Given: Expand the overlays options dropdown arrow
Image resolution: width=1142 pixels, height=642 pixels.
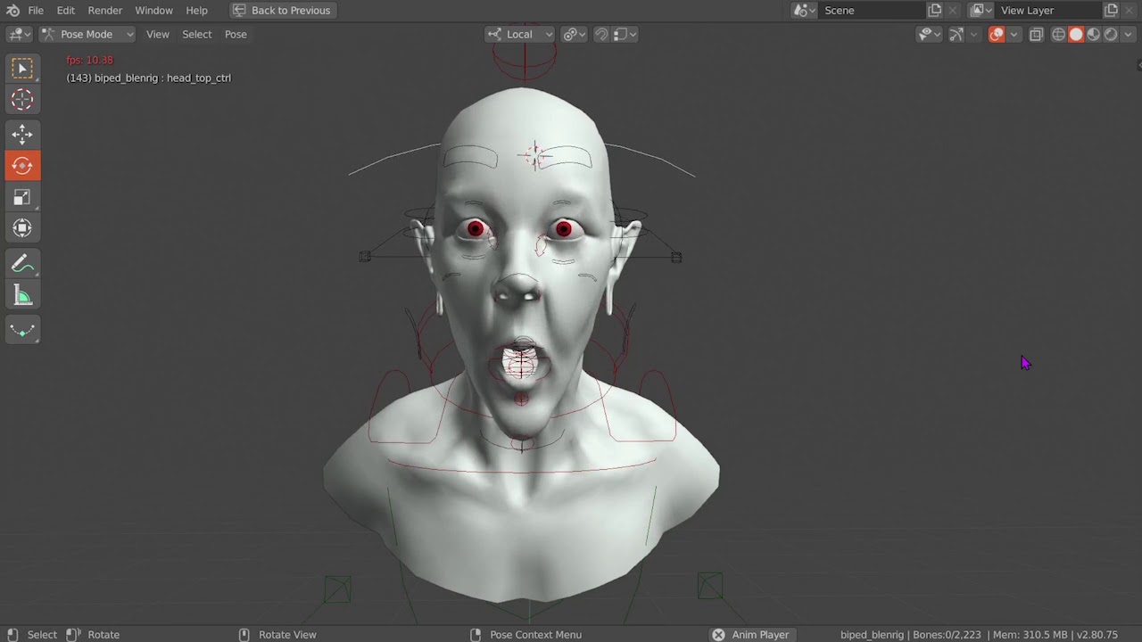Looking at the screenshot, I should click(1014, 34).
